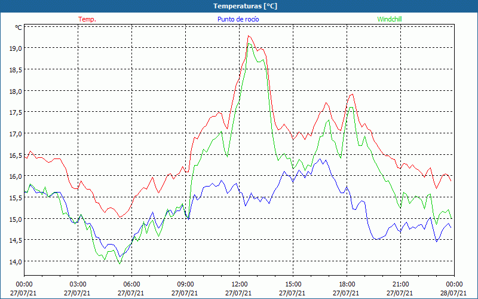Click the 16,0 y-axis value
This screenshot has width=478, height=299.
tap(17, 176)
